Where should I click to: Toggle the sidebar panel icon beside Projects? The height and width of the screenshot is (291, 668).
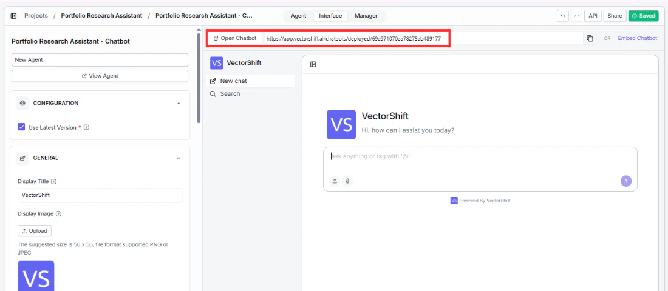coord(13,16)
